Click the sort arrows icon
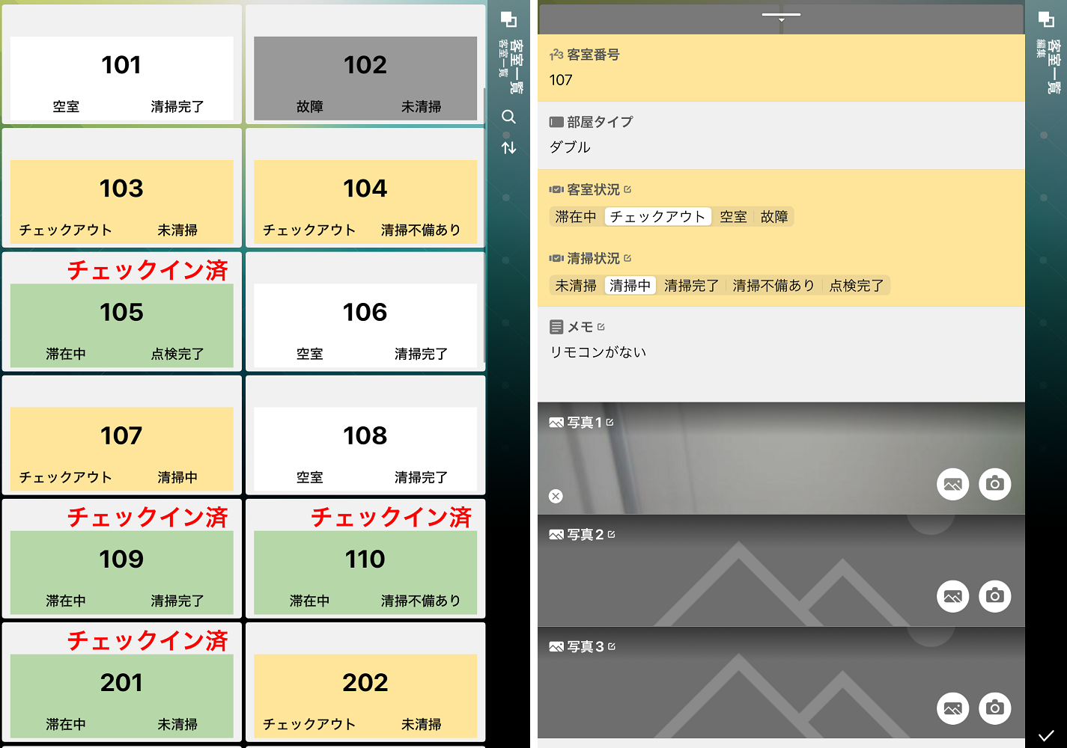Viewport: 1067px width, 748px height. click(508, 147)
